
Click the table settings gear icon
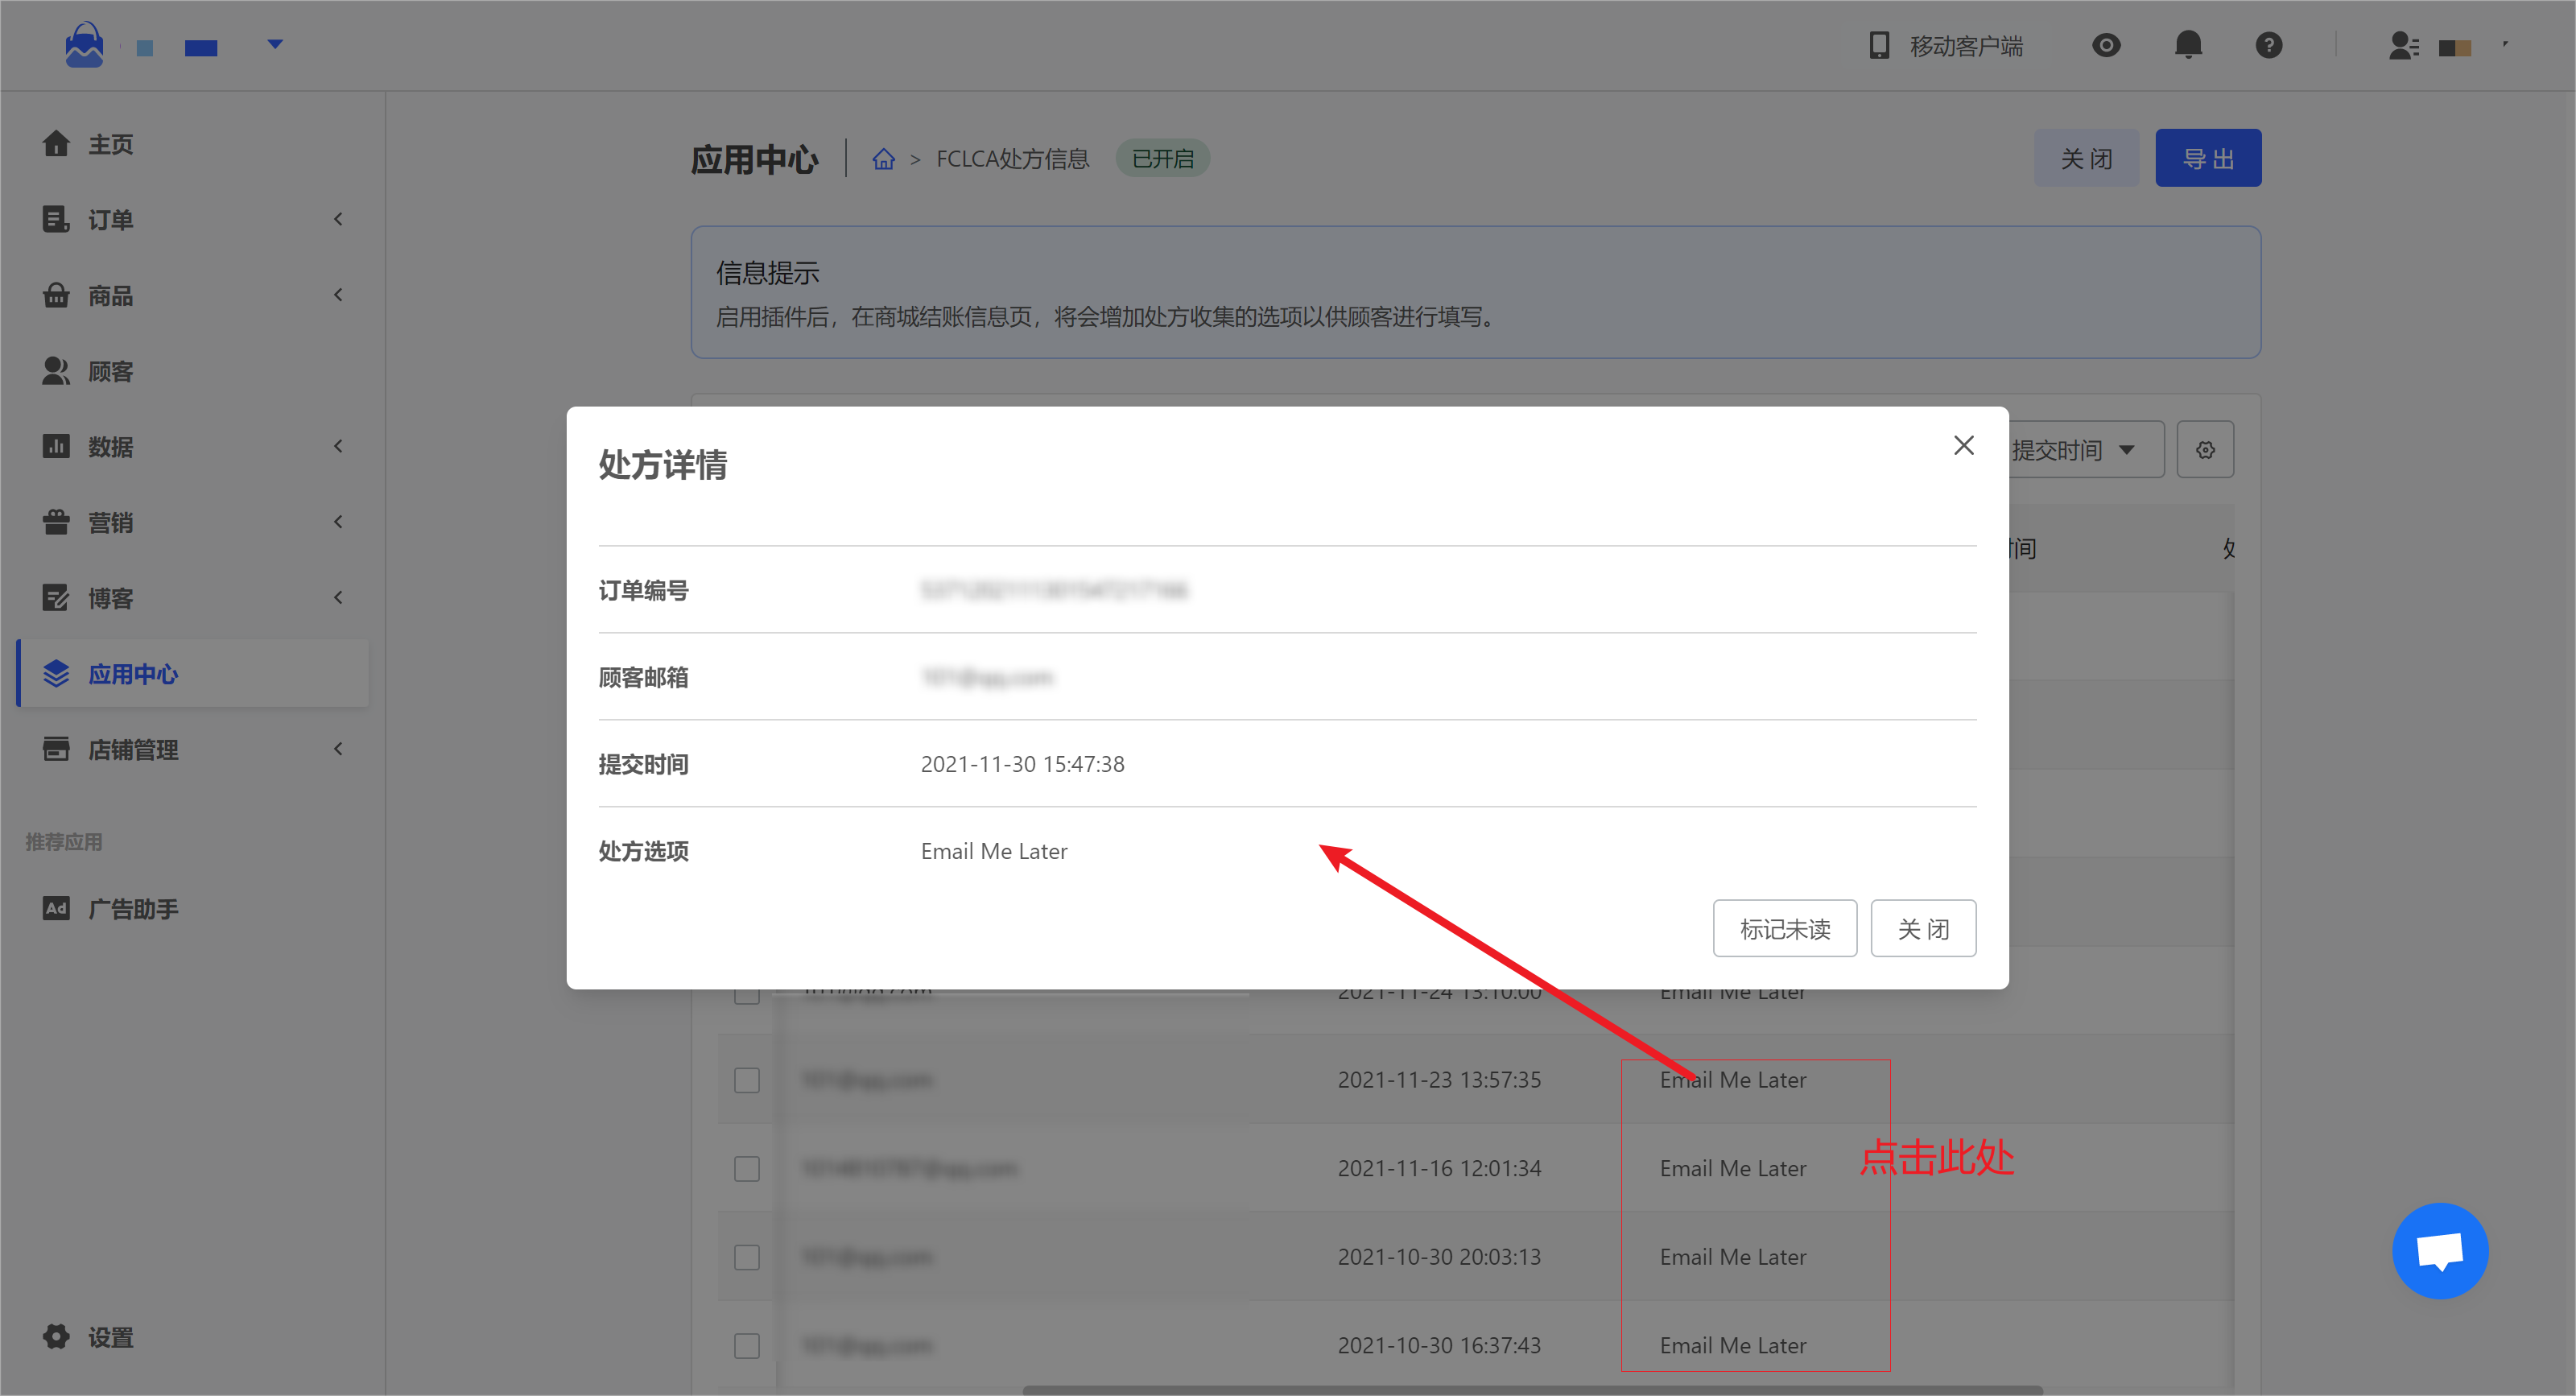pyautogui.click(x=2205, y=450)
